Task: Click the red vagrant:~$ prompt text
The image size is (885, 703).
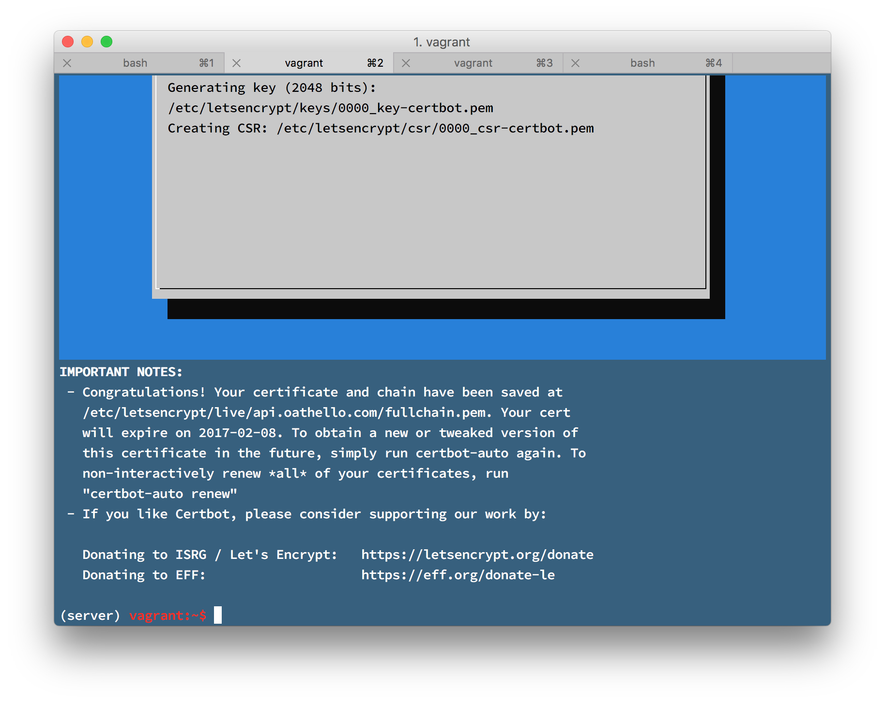Action: tap(168, 615)
